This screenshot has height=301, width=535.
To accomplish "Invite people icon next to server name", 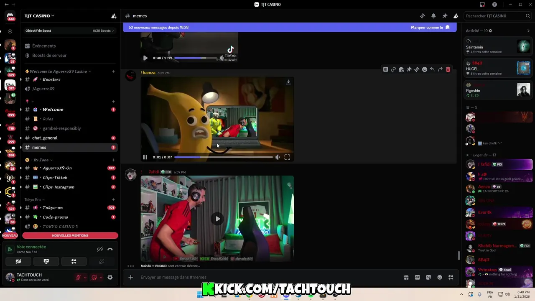I will pyautogui.click(x=114, y=16).
